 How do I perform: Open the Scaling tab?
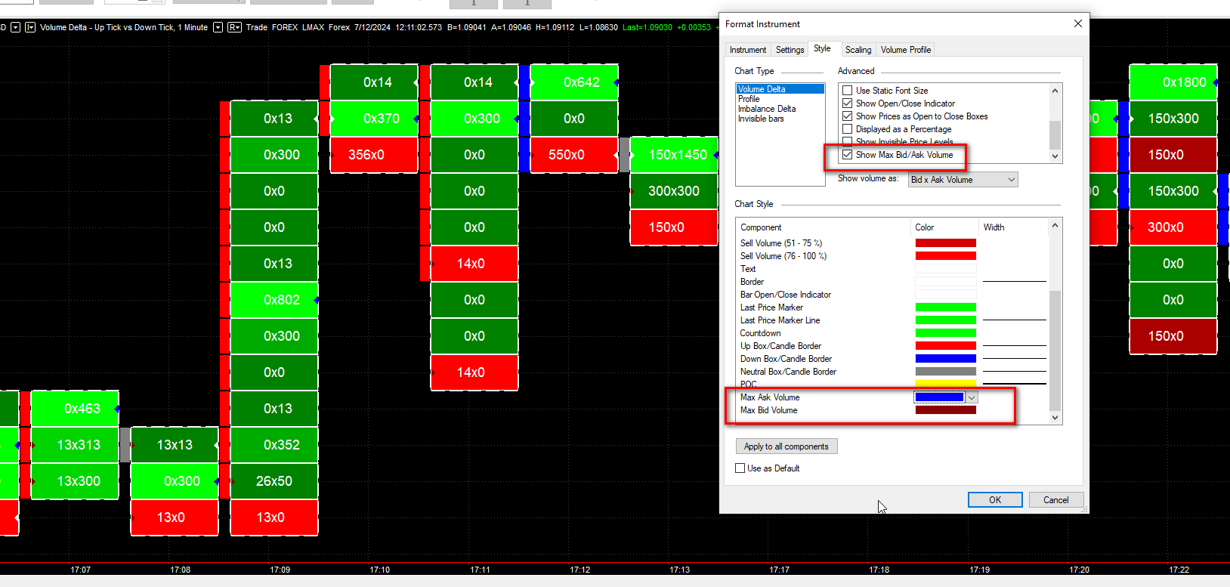tap(858, 50)
